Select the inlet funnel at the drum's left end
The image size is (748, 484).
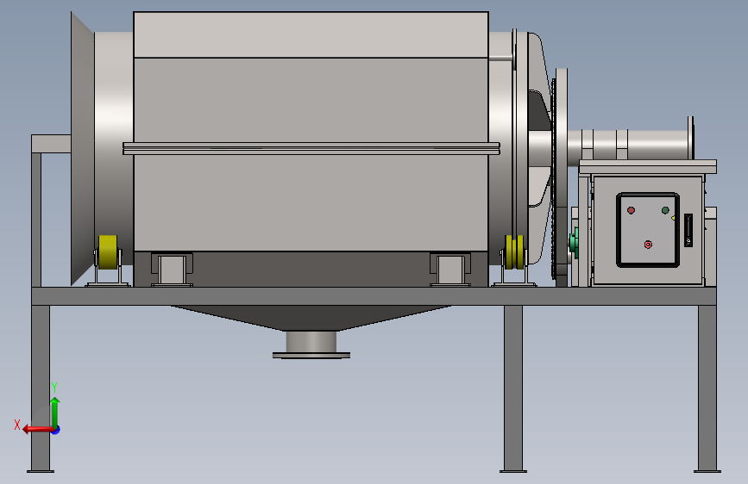pos(82,149)
